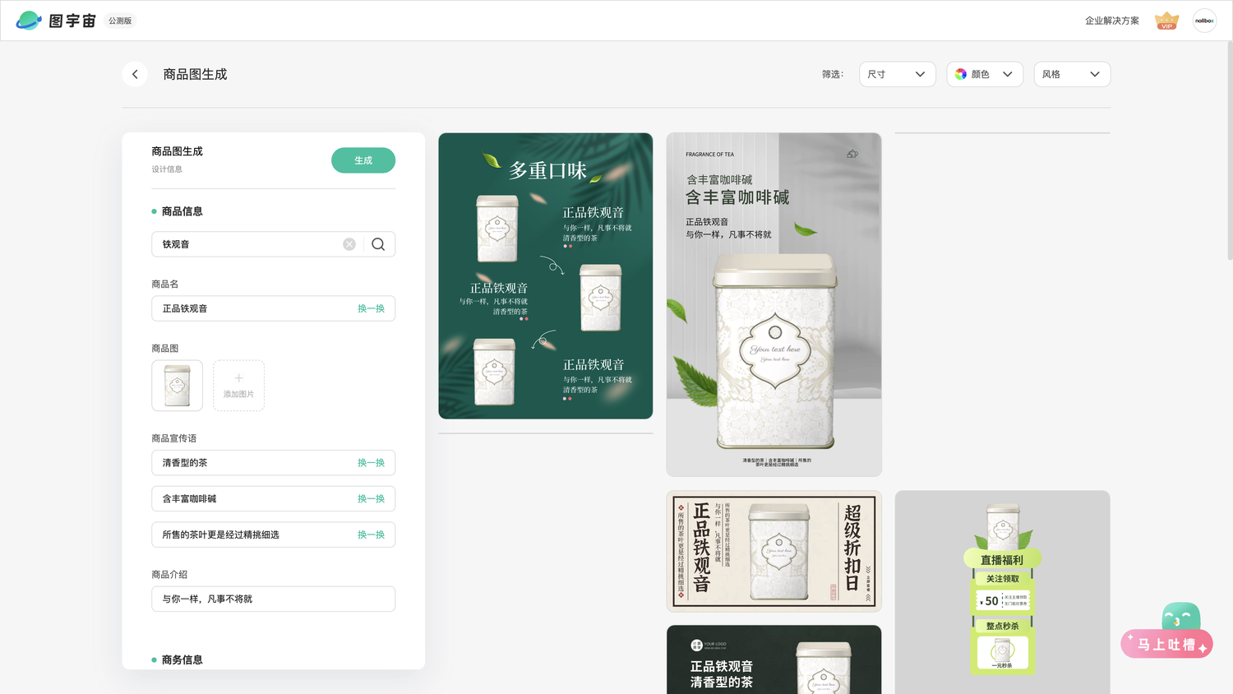Search product with magnifier icon
1233x694 pixels.
[x=378, y=244]
